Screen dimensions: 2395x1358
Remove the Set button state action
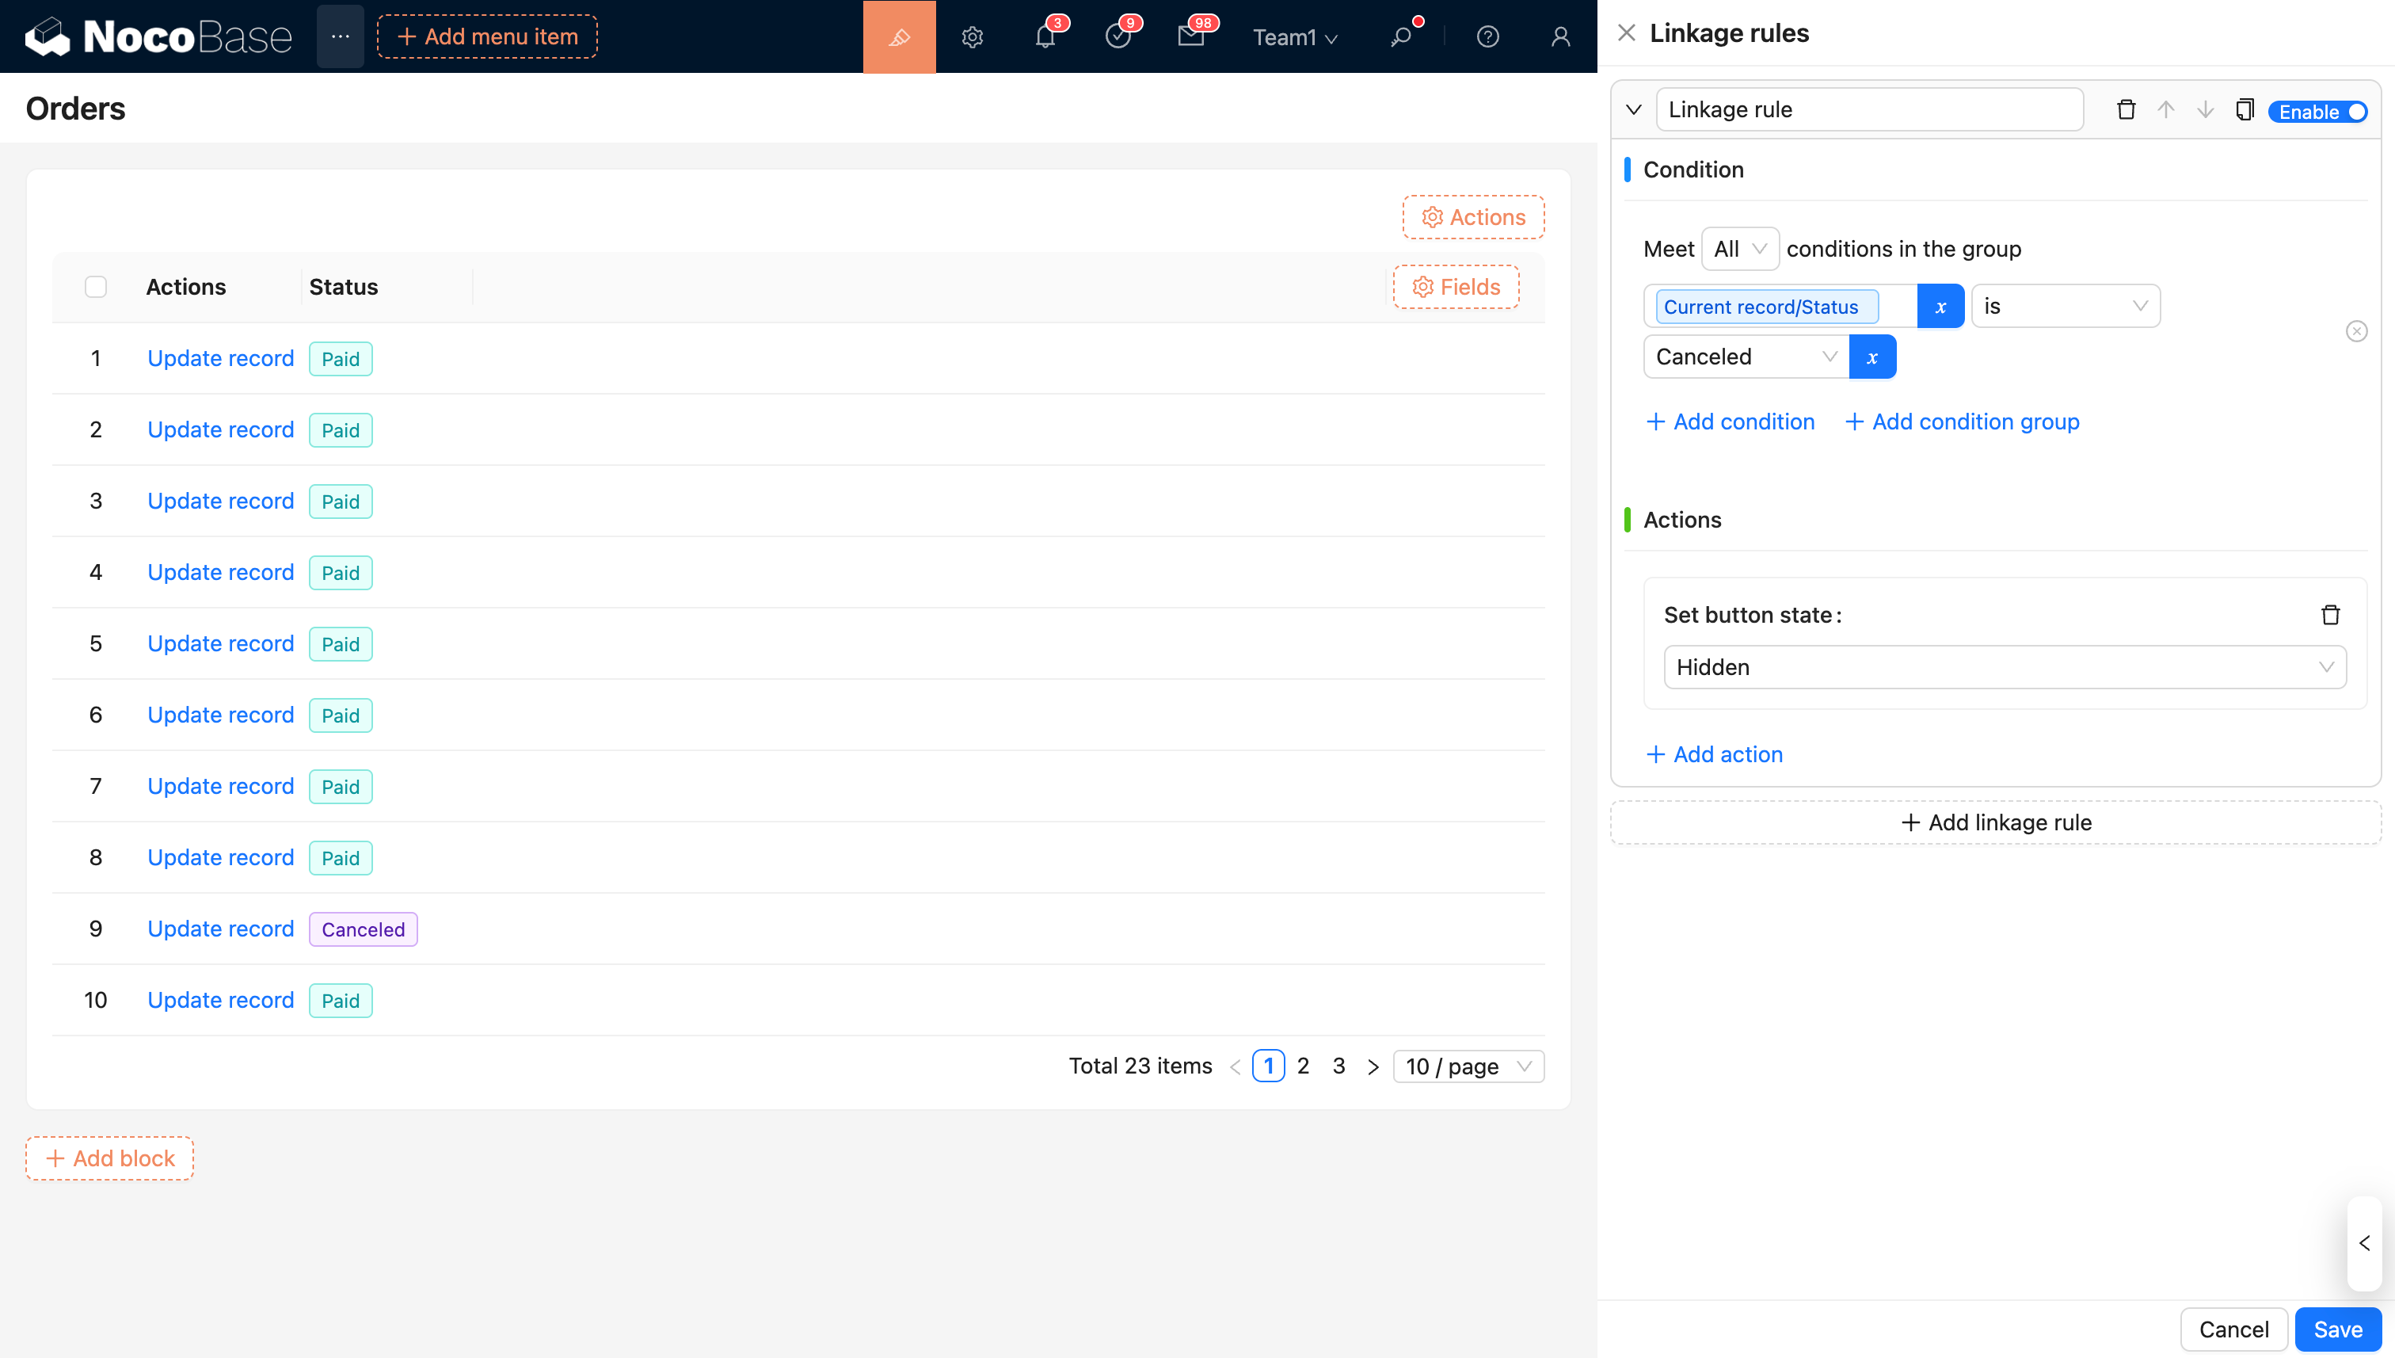point(2330,615)
